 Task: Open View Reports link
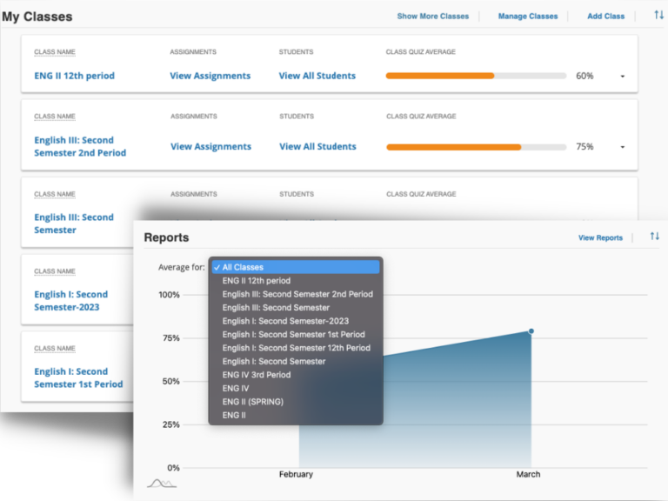point(600,237)
